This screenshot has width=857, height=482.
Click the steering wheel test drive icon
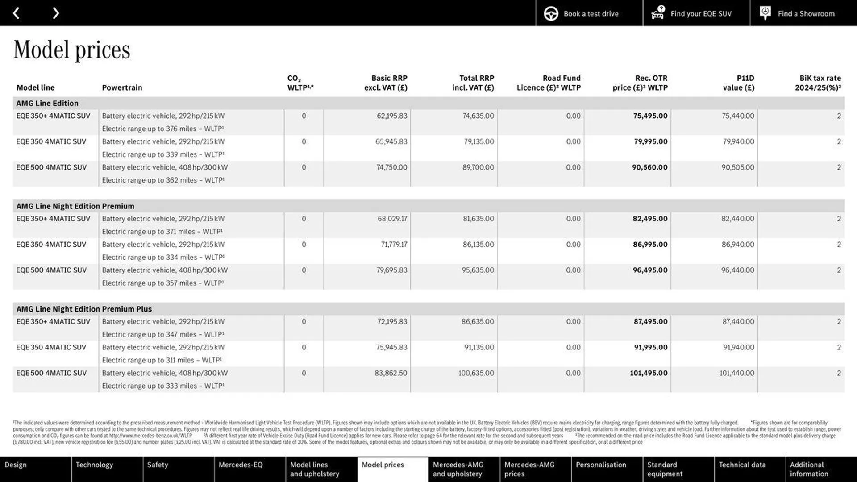coord(551,13)
